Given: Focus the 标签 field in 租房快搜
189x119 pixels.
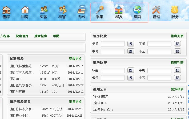Looking at the screenshot, I should pyautogui.click(x=113, y=70).
